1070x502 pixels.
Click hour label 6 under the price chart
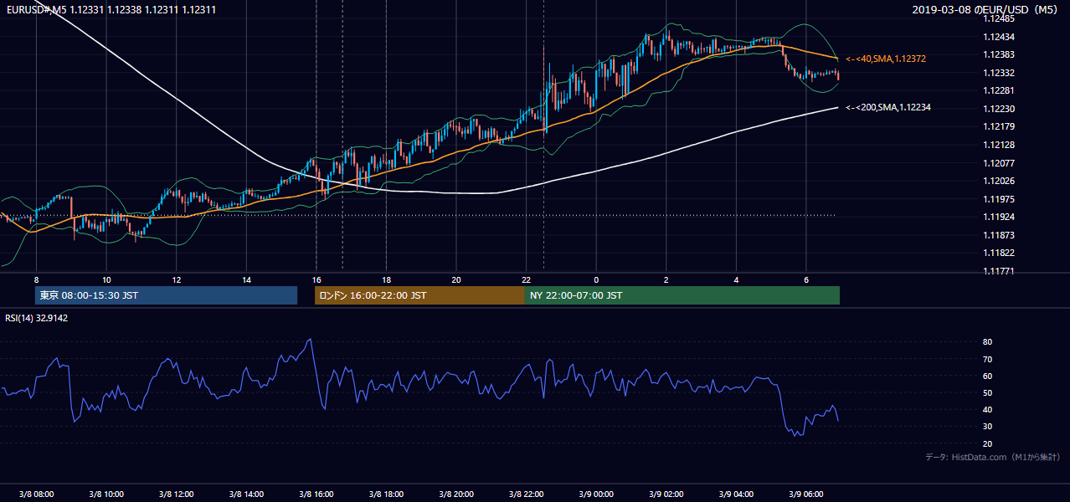[x=806, y=279]
